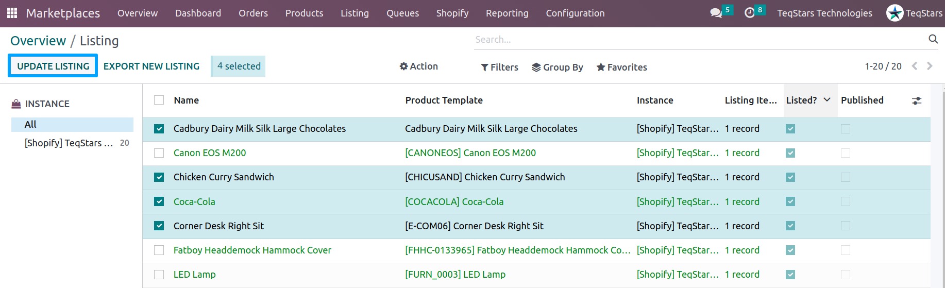The width and height of the screenshot is (945, 288).
Task: Open the Configuration menu
Action: (x=575, y=13)
